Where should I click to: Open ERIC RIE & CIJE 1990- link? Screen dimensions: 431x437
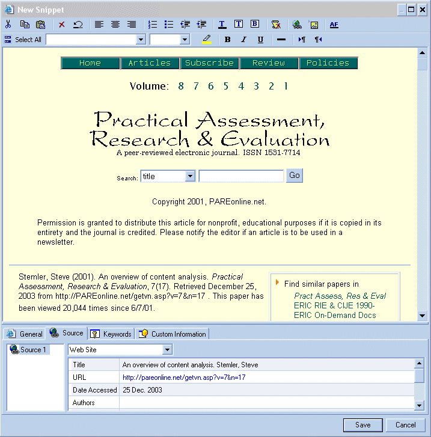click(x=334, y=305)
